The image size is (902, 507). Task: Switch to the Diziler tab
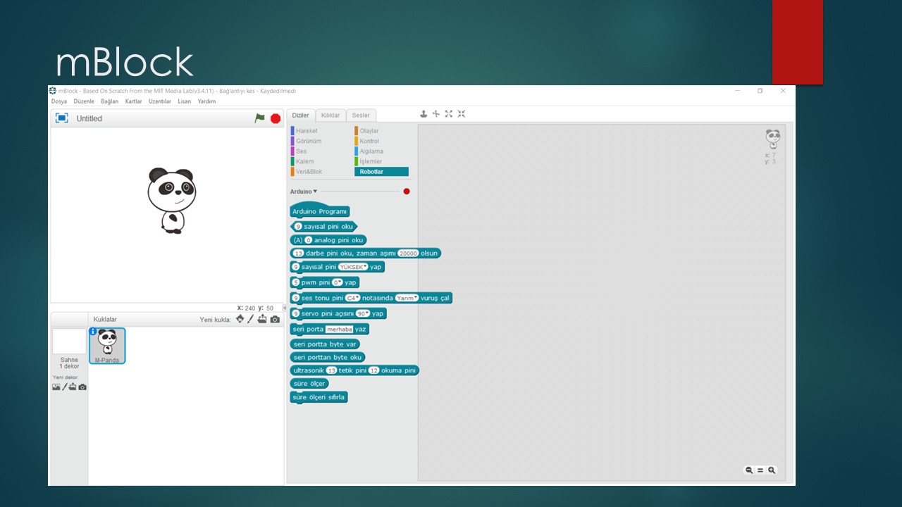click(301, 115)
